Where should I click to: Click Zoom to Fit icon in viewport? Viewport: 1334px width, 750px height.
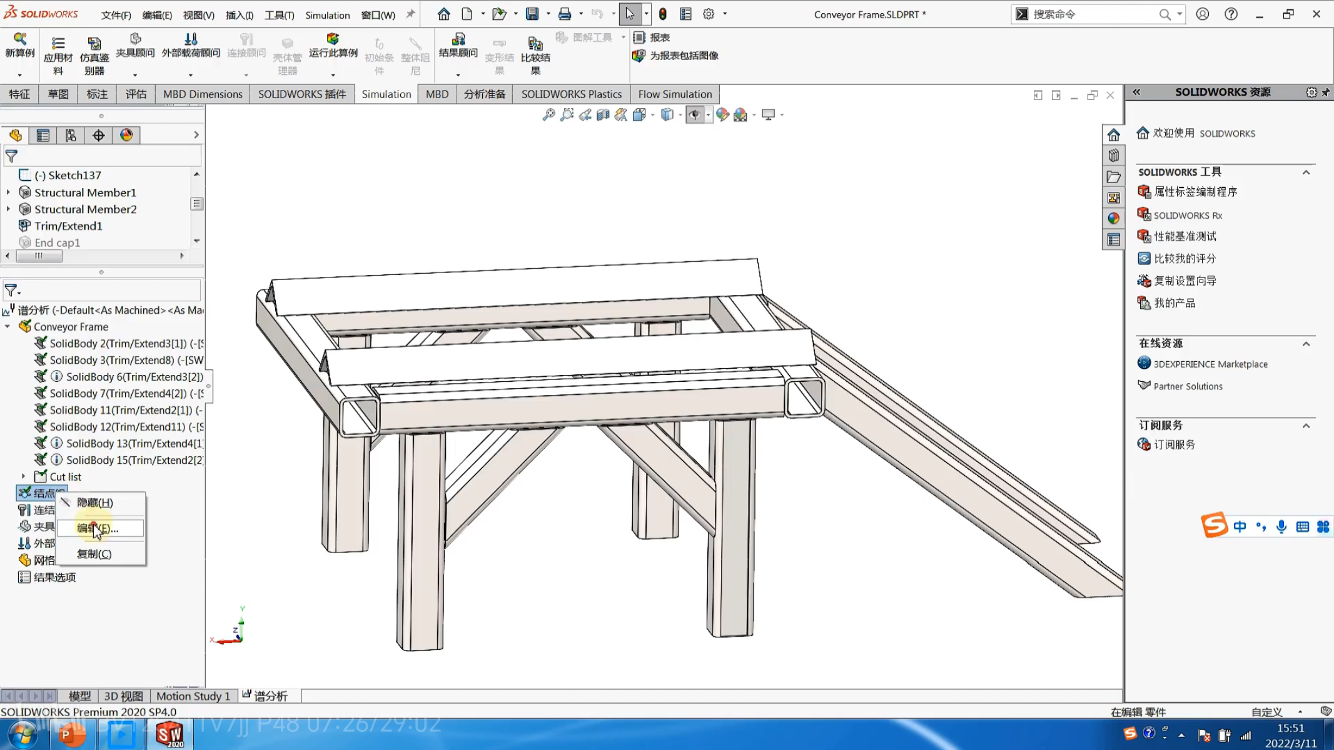pos(548,114)
